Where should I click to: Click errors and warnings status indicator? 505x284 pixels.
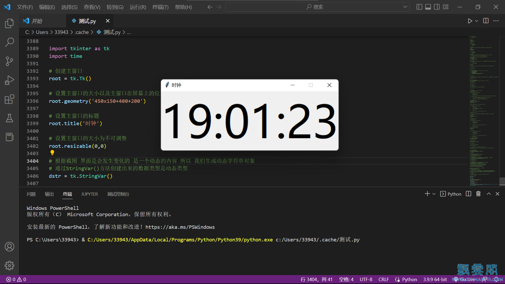click(x=16, y=279)
